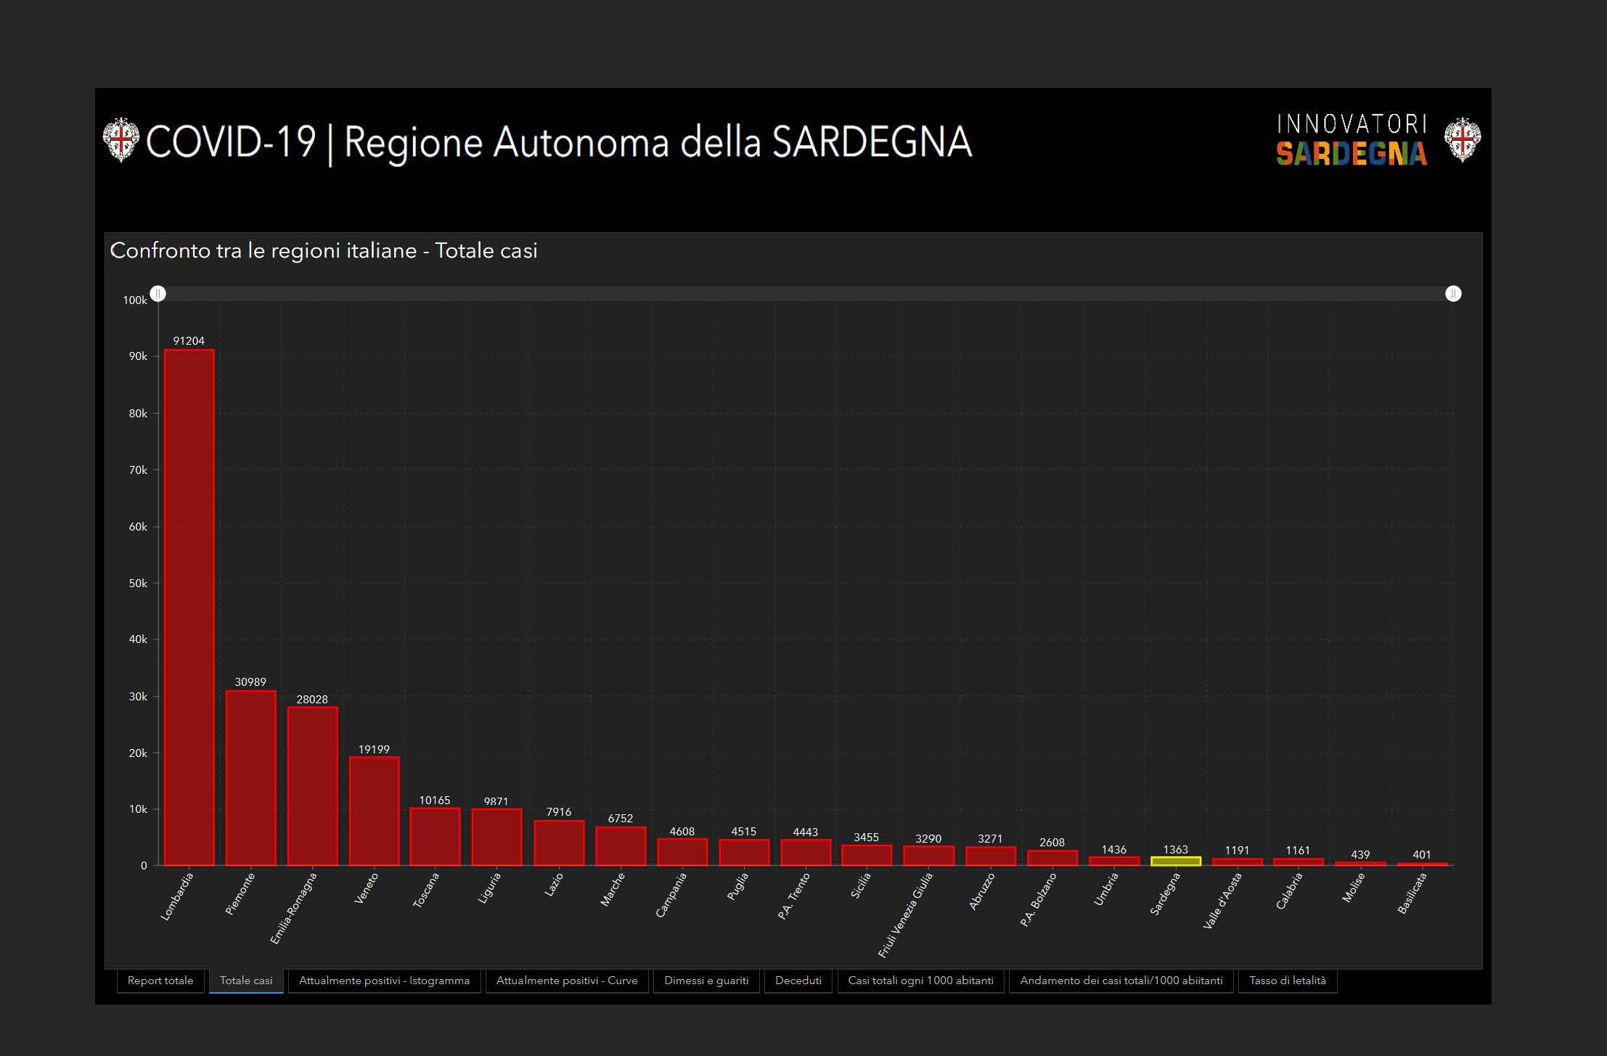Screen dimensions: 1607x1056
Task: Click the Lombardia bar showing 91204
Action: pos(189,607)
